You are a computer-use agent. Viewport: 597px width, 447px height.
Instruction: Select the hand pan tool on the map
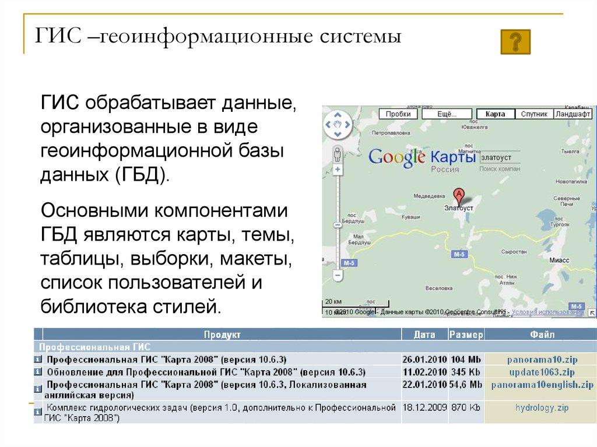tap(337, 124)
